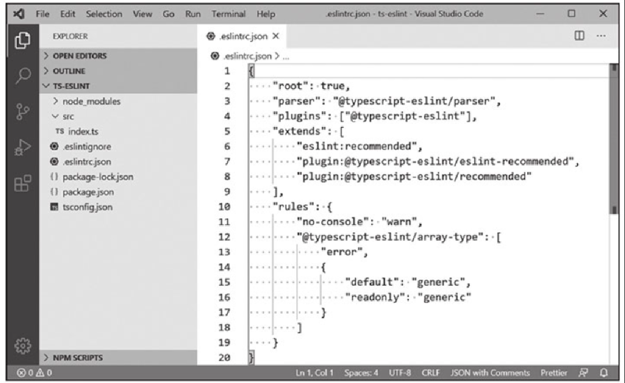Viewport: 625px width, 383px height.
Task: Click the package.json braces icon
Action: 54,192
